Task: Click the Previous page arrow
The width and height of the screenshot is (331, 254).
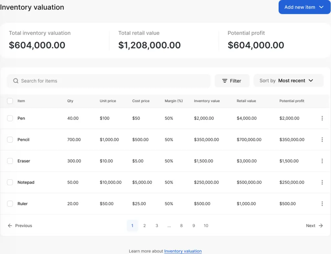Action: coord(10,226)
